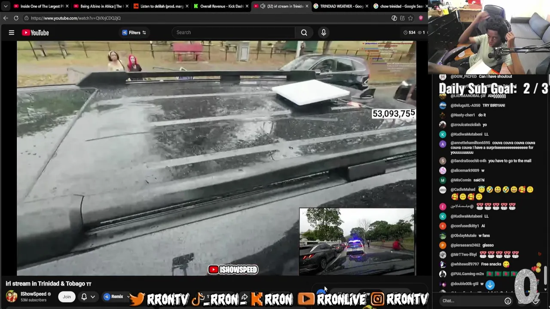Click the video title irl stream in Trinidad & Tobago
Image resolution: width=550 pixels, height=309 pixels.
[x=48, y=284]
